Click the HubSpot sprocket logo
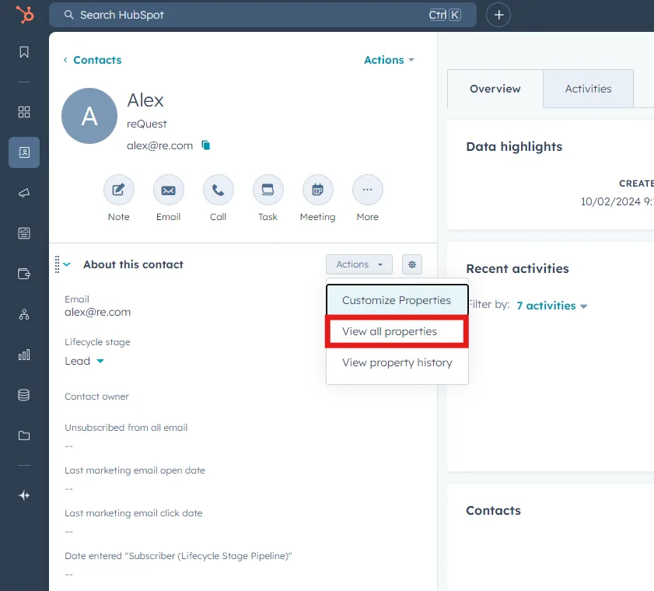The width and height of the screenshot is (654, 591). (x=25, y=15)
